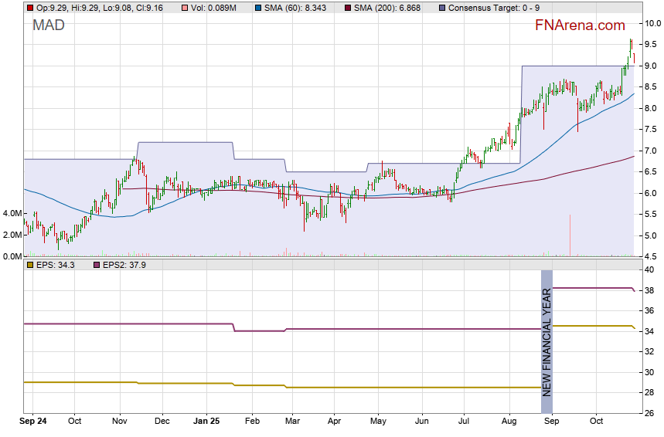This screenshot has width=664, height=437.
Task: Open the FNArena.com watermark link
Action: click(x=580, y=25)
